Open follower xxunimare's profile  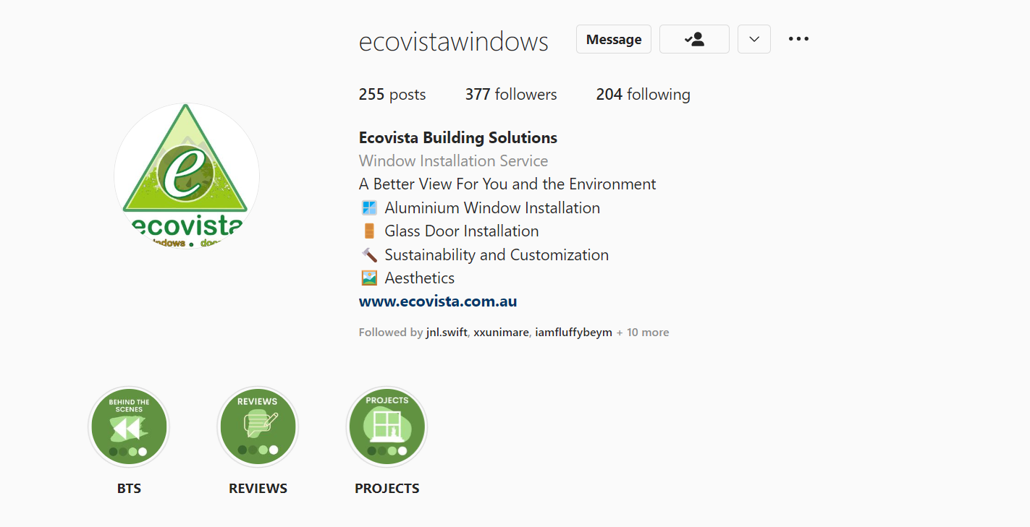coord(502,333)
